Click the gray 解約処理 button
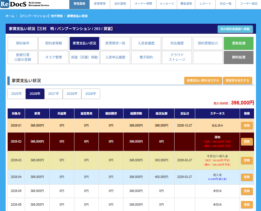 click(x=238, y=57)
